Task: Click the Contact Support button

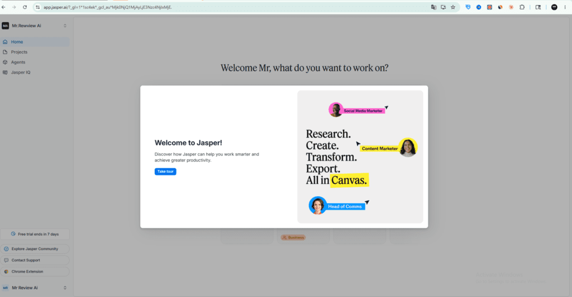Action: [35, 260]
